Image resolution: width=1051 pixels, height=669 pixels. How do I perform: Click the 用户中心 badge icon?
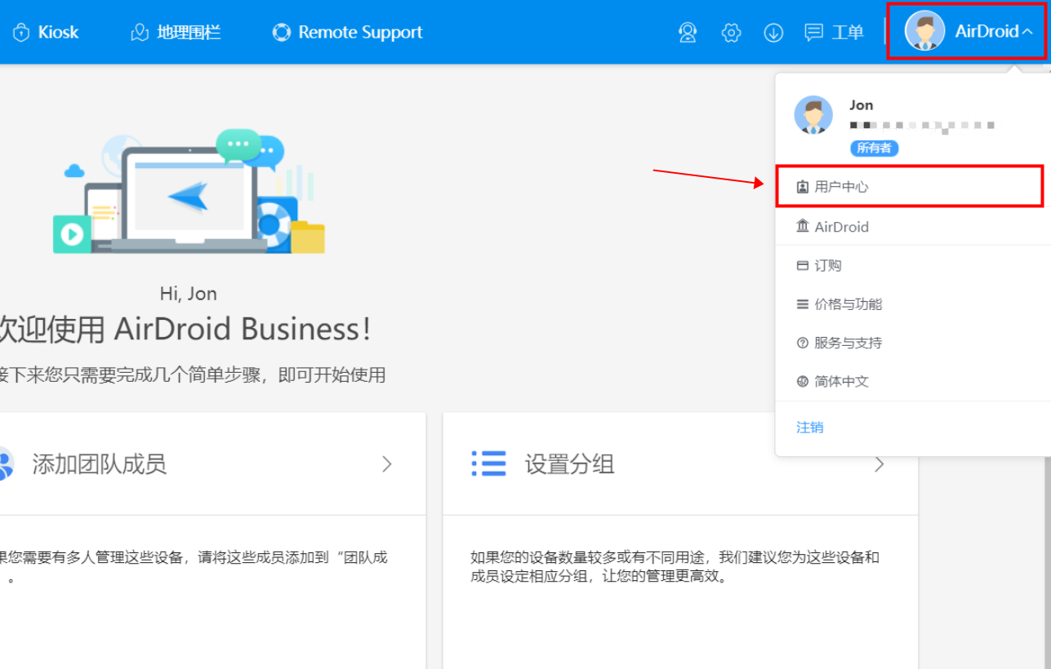(x=803, y=187)
